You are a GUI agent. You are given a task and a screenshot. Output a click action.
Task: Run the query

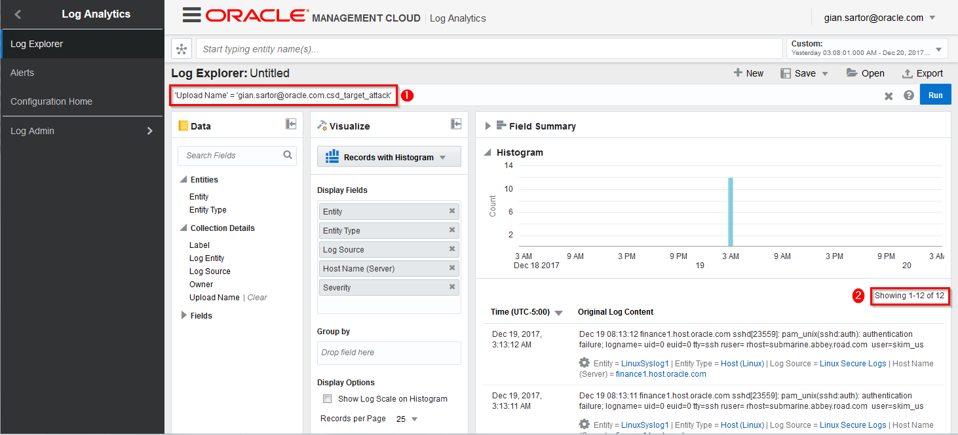[936, 95]
